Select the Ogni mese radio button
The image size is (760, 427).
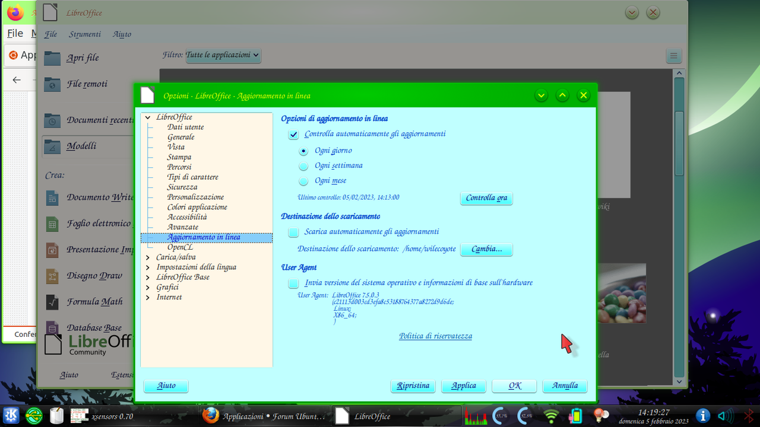303,181
